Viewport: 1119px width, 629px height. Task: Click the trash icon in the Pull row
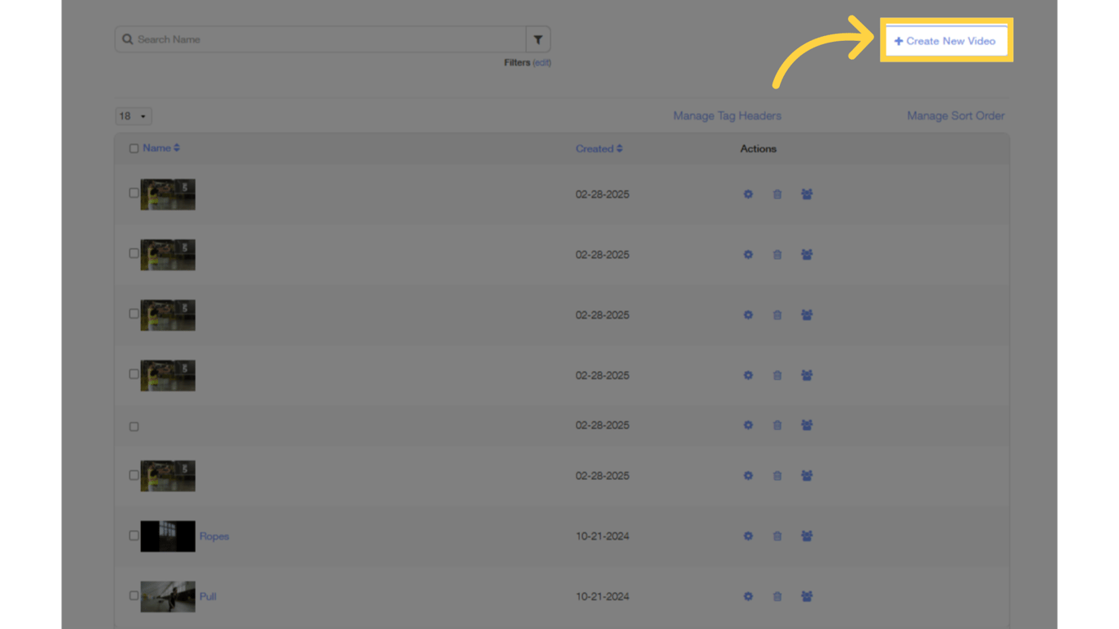point(777,597)
